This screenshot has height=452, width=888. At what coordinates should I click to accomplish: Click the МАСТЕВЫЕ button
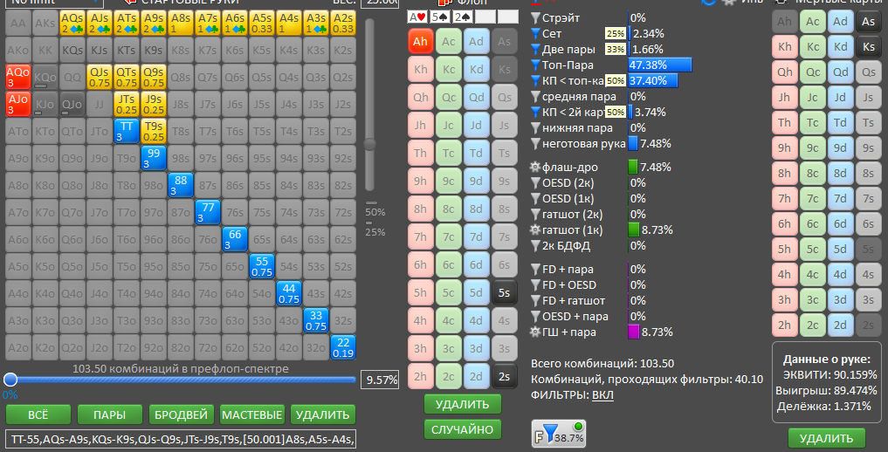(252, 414)
